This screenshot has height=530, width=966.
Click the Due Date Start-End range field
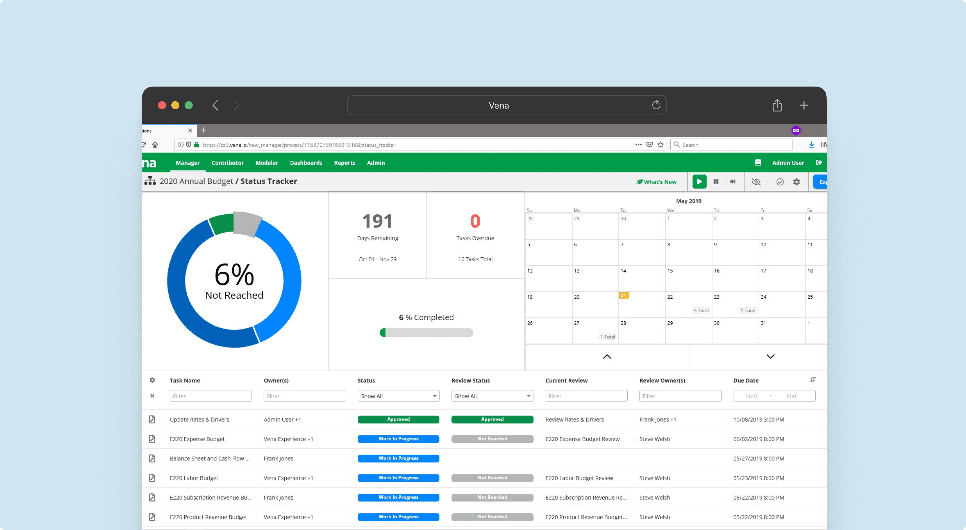pos(774,396)
